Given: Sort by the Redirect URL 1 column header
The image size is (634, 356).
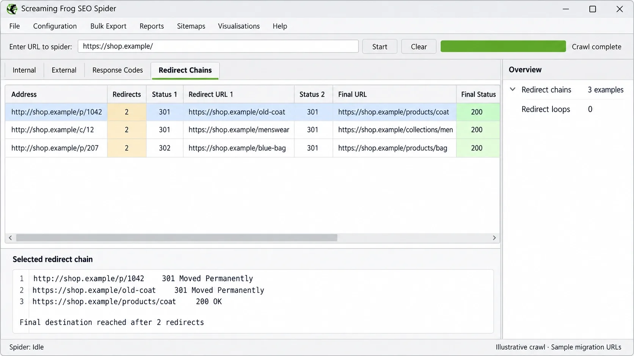Looking at the screenshot, I should click(239, 94).
